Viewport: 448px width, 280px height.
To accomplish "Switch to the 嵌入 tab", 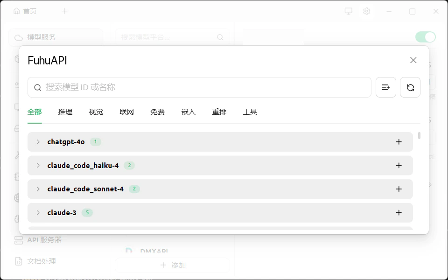I will [x=188, y=112].
